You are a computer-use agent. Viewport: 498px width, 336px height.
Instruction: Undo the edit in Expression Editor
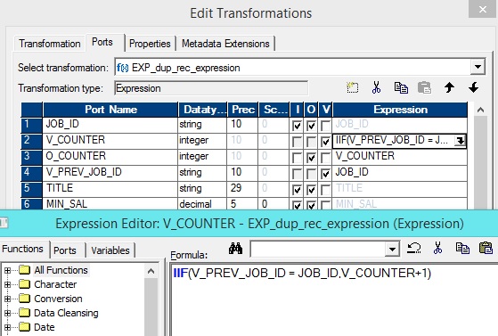[414, 248]
